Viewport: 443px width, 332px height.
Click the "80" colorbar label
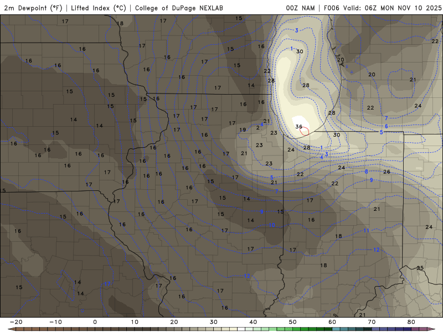[411, 322]
